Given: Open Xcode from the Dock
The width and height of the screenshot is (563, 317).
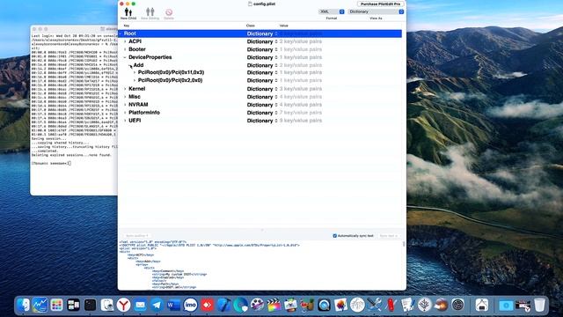Looking at the screenshot, I should 224,306.
